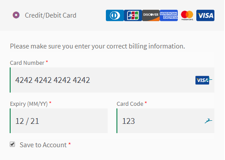Viewport: 225px width, 160px height.
Task: Click the Visa logo in header
Action: click(x=205, y=15)
